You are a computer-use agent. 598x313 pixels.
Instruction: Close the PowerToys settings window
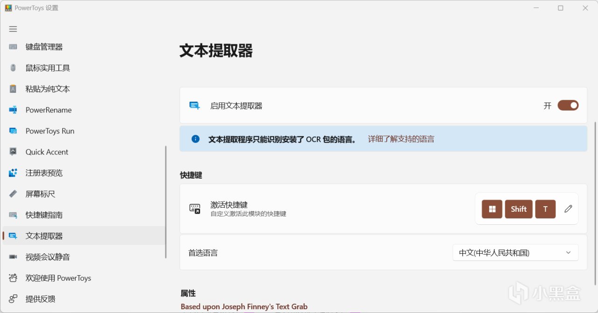[585, 8]
